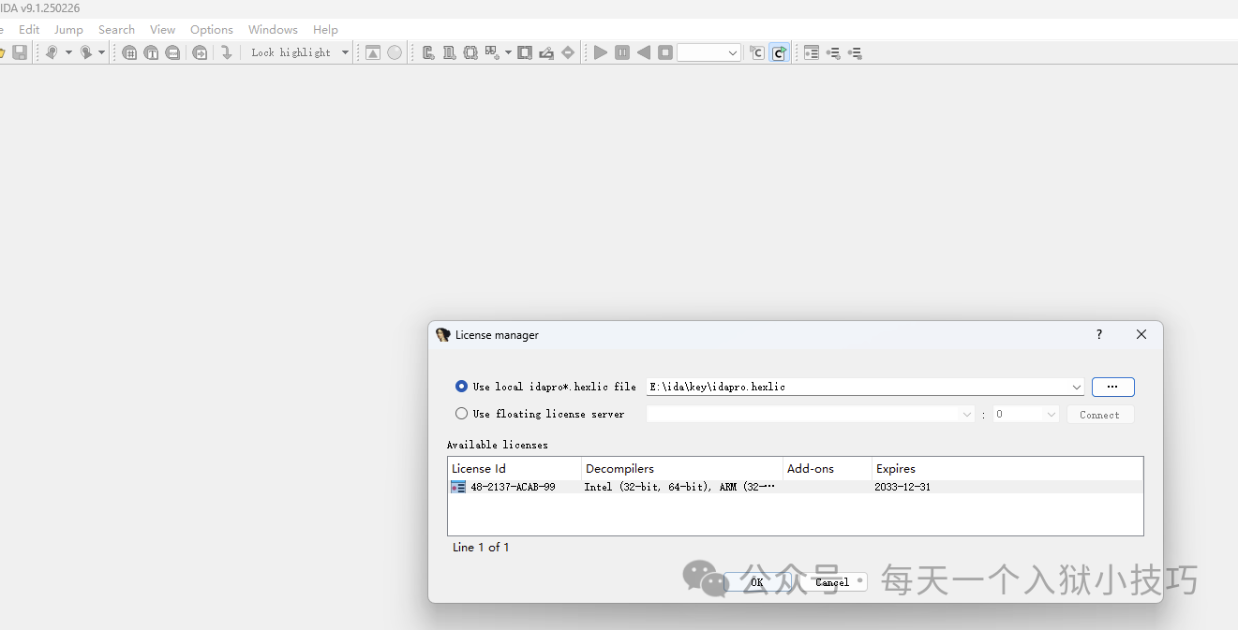Click the Pause process toolbar icon
This screenshot has height=630, width=1238.
click(x=622, y=52)
